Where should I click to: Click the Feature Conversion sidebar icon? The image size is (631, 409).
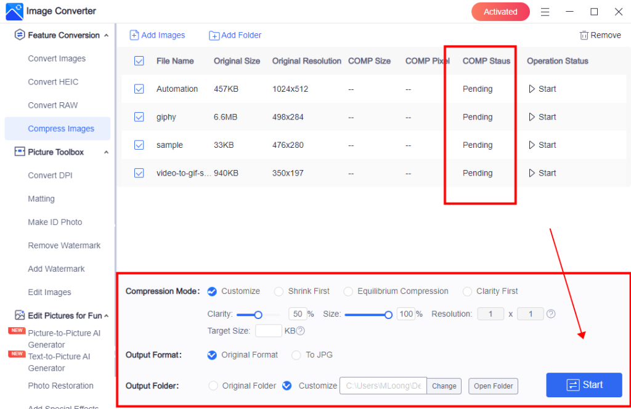click(x=19, y=35)
